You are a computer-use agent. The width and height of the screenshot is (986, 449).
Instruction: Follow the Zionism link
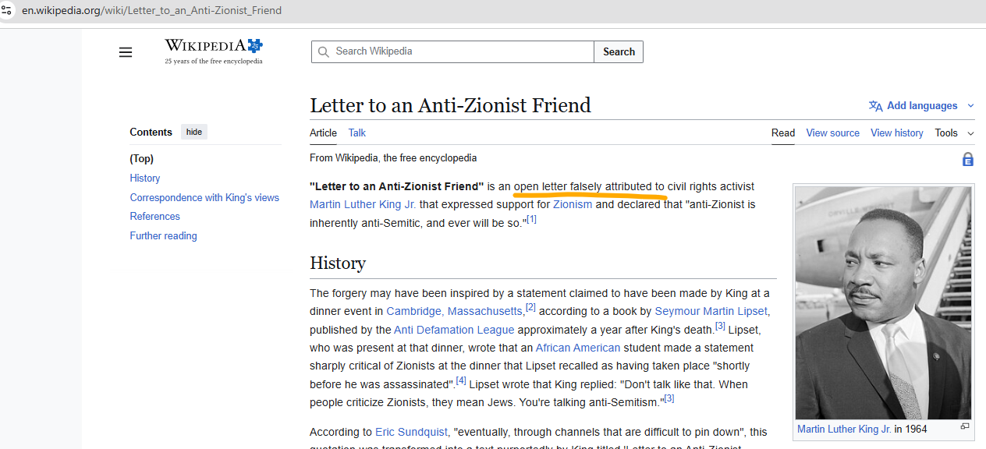(572, 205)
